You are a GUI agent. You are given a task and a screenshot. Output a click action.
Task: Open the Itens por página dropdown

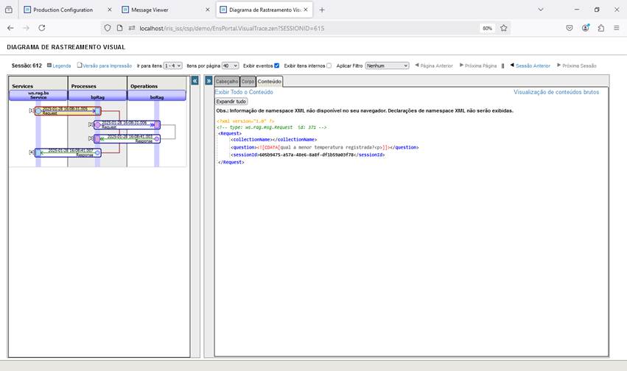click(230, 66)
